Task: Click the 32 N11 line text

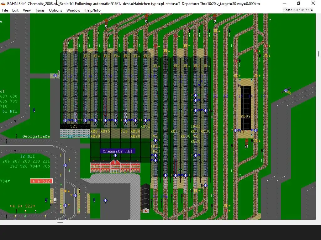Action: pos(28,156)
